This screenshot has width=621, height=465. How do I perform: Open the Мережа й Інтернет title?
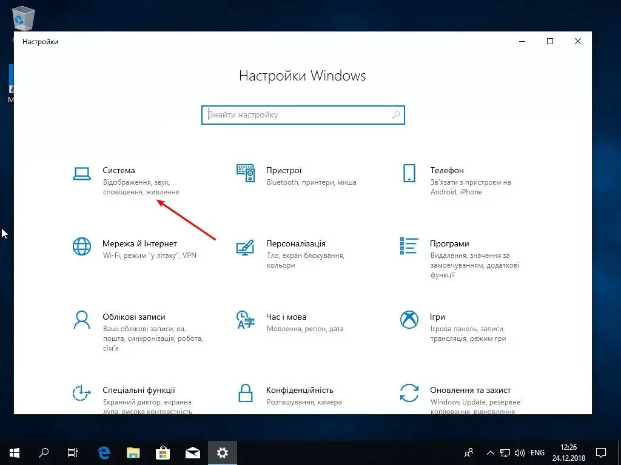pos(139,243)
